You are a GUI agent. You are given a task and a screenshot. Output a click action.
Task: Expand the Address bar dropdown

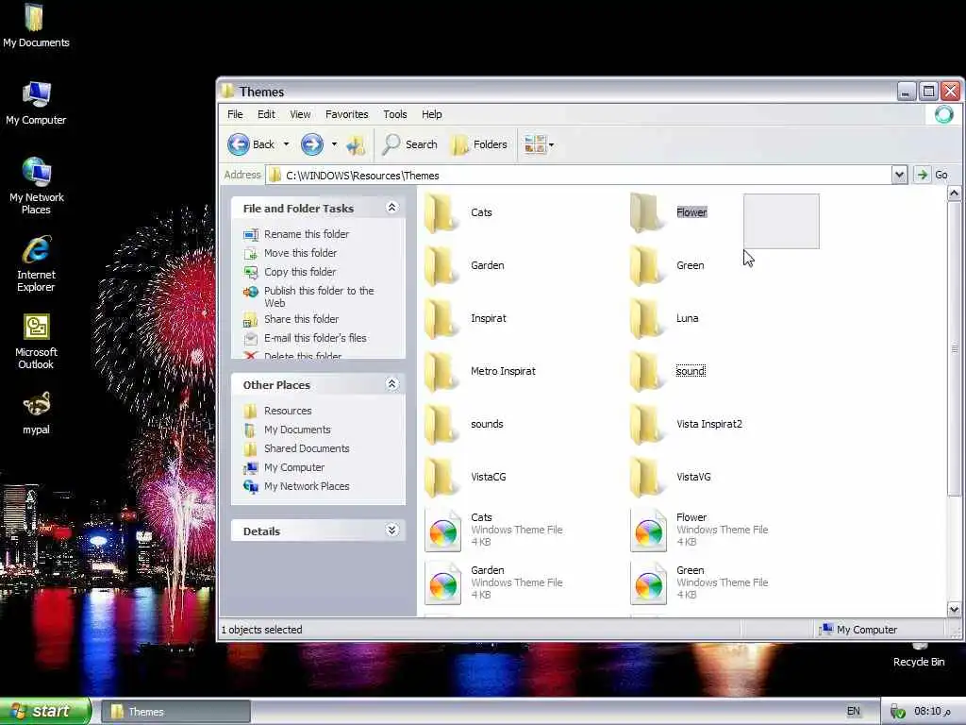click(x=899, y=175)
